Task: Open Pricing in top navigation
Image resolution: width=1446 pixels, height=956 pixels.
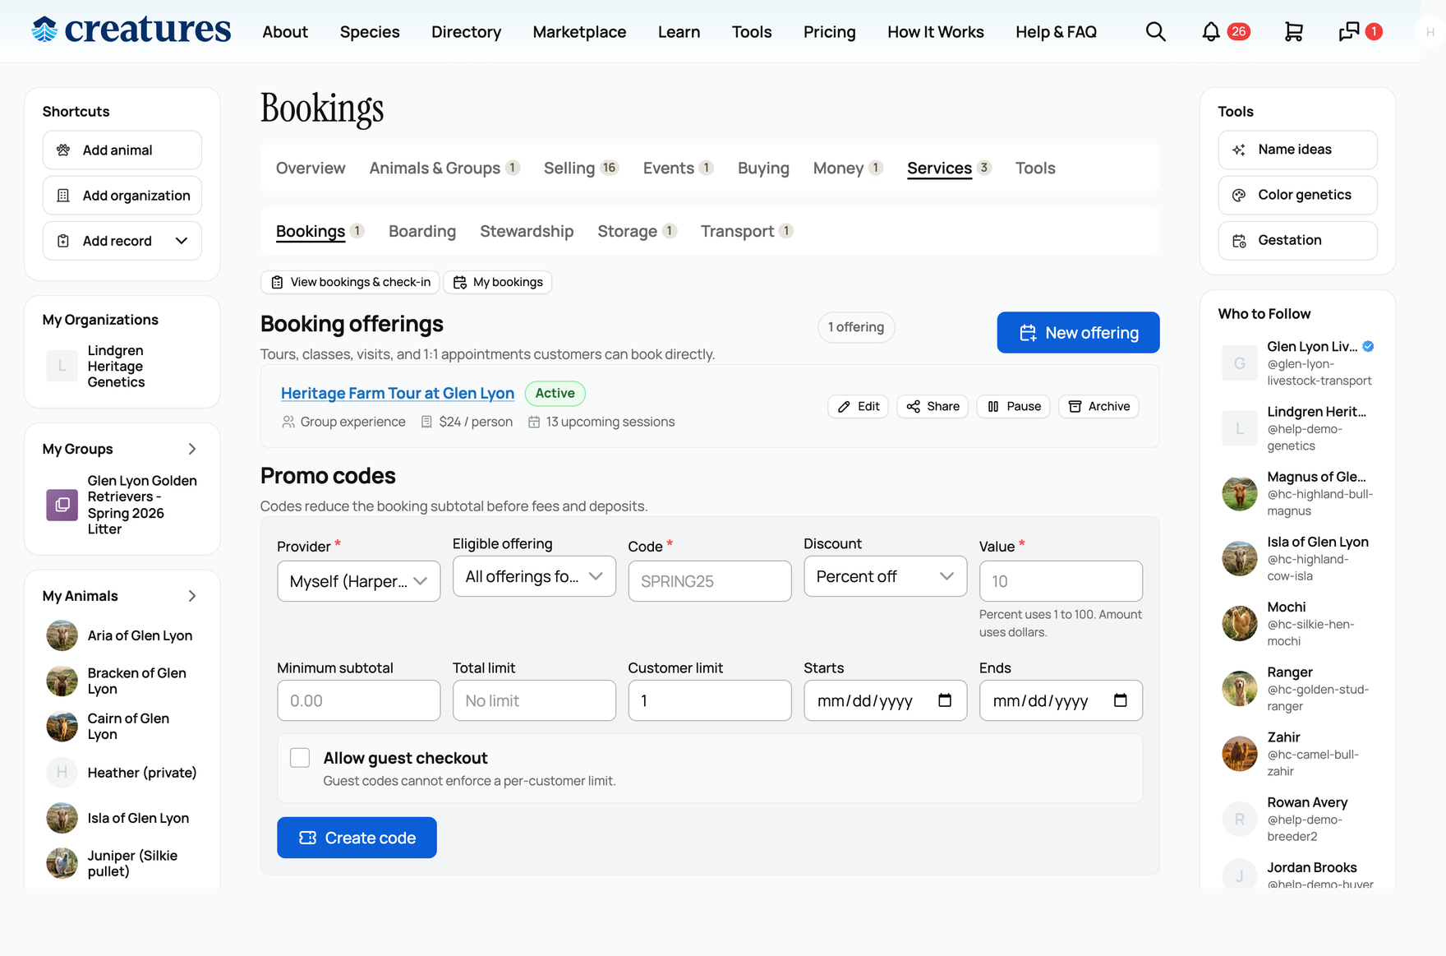Action: click(829, 32)
